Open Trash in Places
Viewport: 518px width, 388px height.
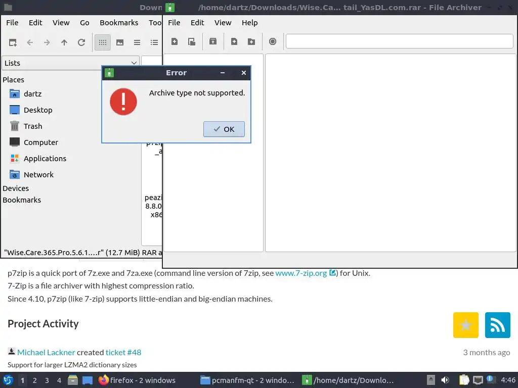(x=26, y=126)
